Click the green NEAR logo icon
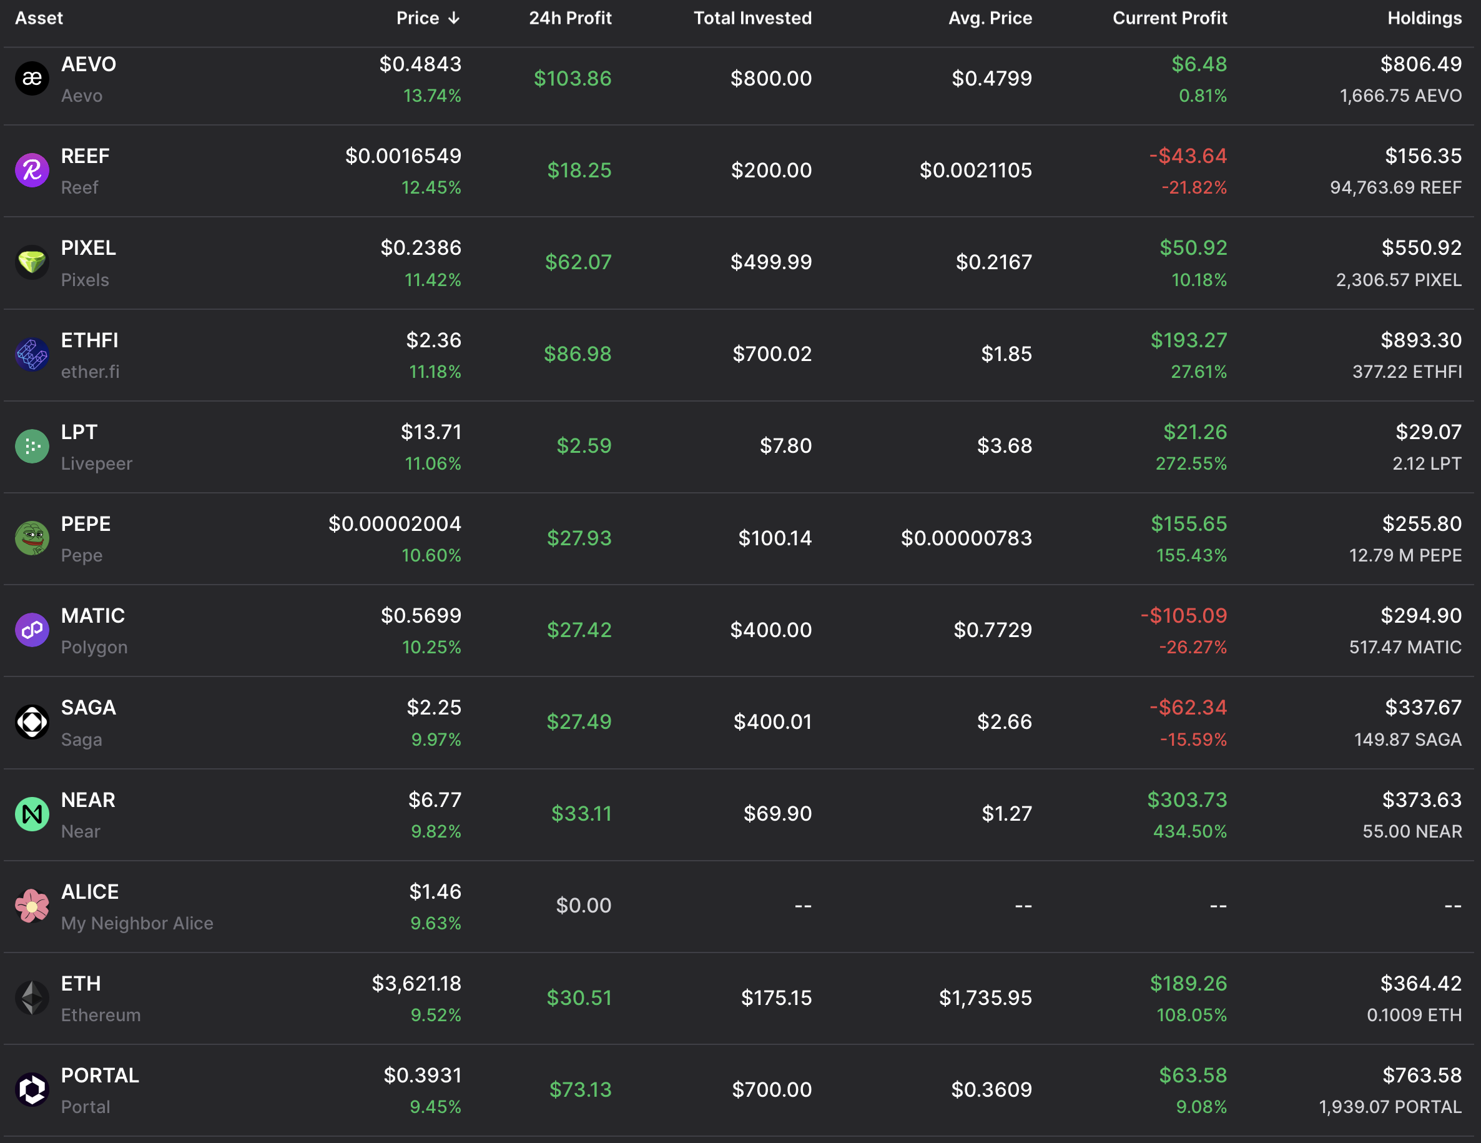Image resolution: width=1481 pixels, height=1143 pixels. [32, 814]
